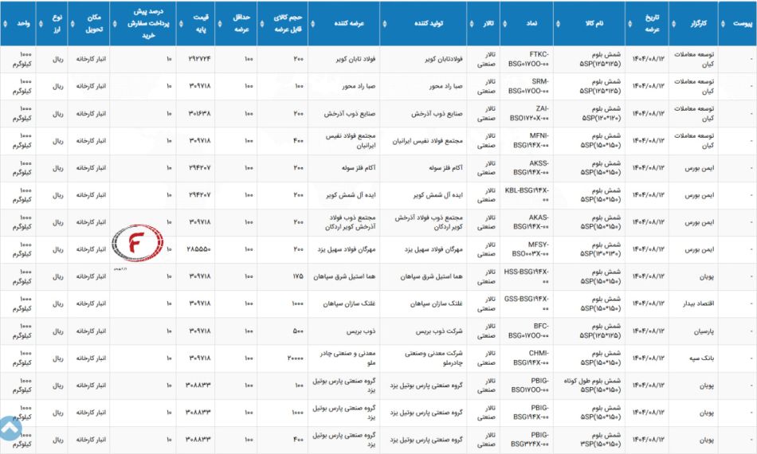Click the تالار column sort arrows
757x454 pixels.
click(x=472, y=24)
